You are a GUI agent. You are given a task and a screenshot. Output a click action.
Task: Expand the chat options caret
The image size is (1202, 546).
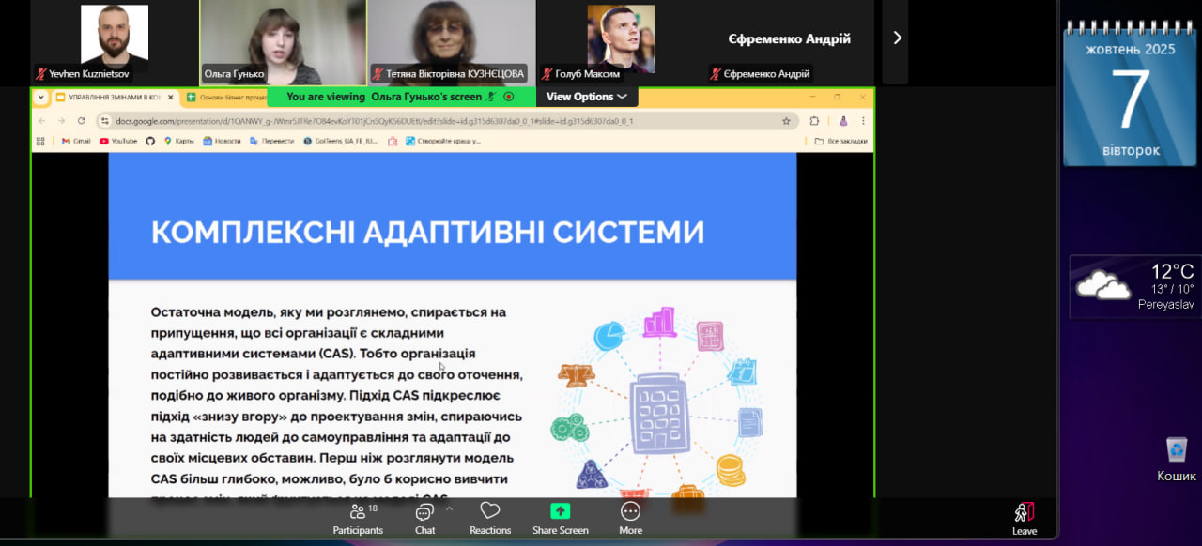(x=449, y=508)
